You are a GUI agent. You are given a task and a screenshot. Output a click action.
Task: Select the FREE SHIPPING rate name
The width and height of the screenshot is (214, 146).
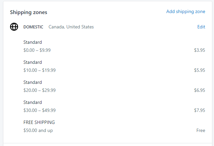[x=39, y=122]
